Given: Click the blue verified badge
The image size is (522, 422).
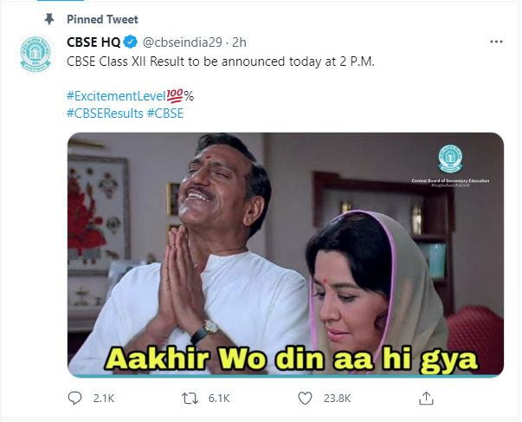Looking at the screenshot, I should click(x=131, y=42).
